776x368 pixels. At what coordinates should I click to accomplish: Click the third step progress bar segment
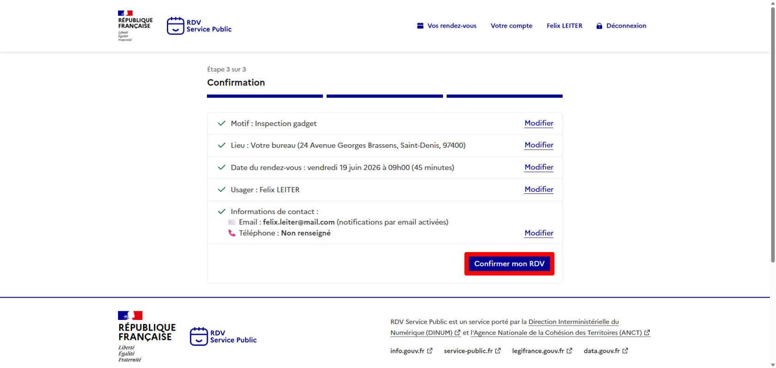(x=504, y=96)
